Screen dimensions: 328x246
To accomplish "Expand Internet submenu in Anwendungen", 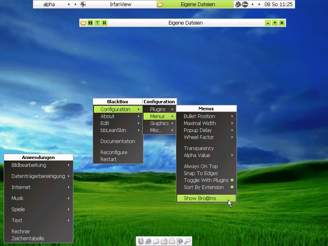I will click(x=39, y=187).
